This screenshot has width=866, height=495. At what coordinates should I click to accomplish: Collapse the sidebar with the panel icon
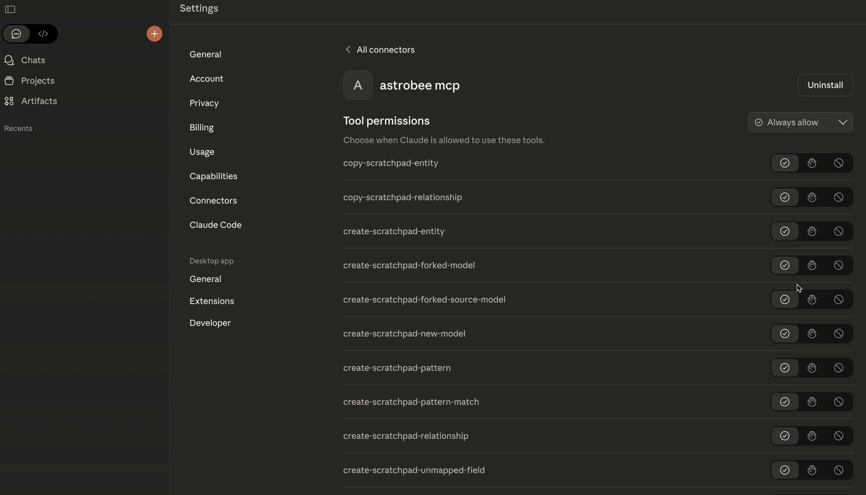coord(10,9)
